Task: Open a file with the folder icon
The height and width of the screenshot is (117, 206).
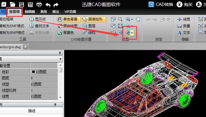Action: pyautogui.click(x=13, y=4)
